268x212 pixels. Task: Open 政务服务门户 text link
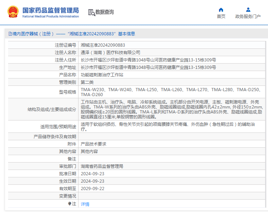pos(248,16)
